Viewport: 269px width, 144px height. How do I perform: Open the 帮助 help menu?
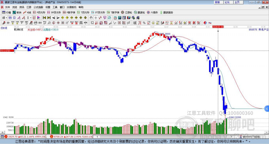pos(81,7)
